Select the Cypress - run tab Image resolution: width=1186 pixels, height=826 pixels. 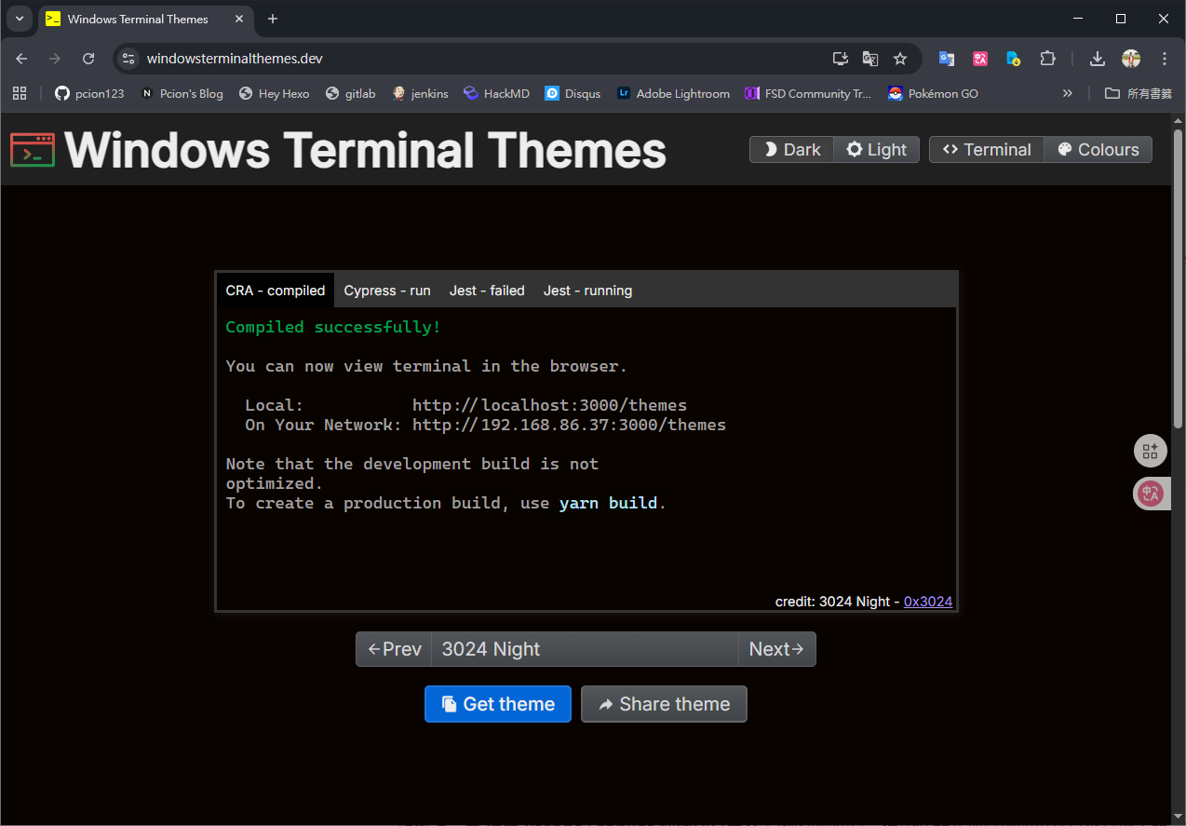[x=387, y=291]
